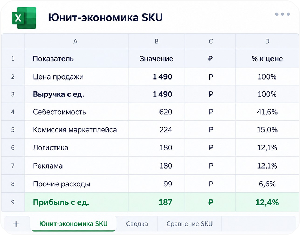The width and height of the screenshot is (300, 235).
Task: Select the ruble sign in profit row
Action: tap(210, 202)
